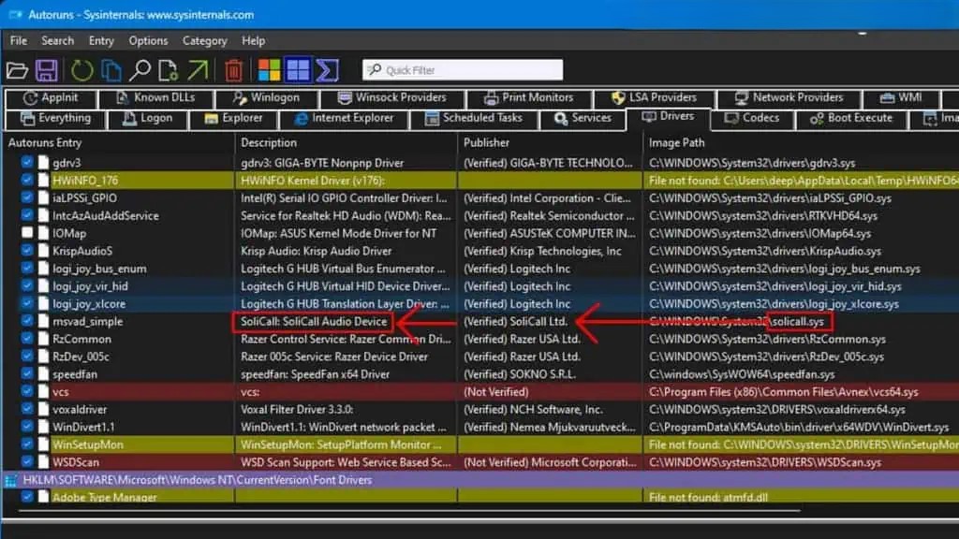Click '(Verified) SOKNO S.R.L.' publisher cell
This screenshot has width=959, height=539.
point(519,374)
